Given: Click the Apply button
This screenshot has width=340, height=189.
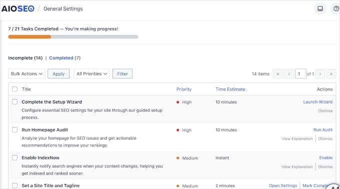Looking at the screenshot, I should click(58, 73).
